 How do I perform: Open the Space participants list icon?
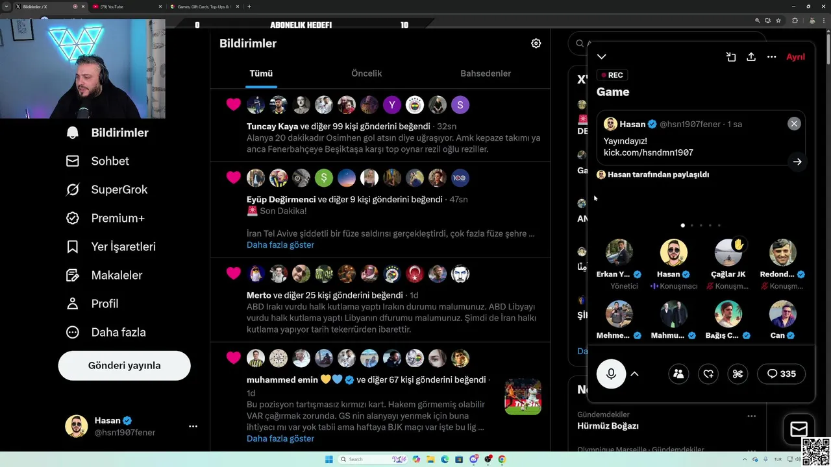click(678, 374)
